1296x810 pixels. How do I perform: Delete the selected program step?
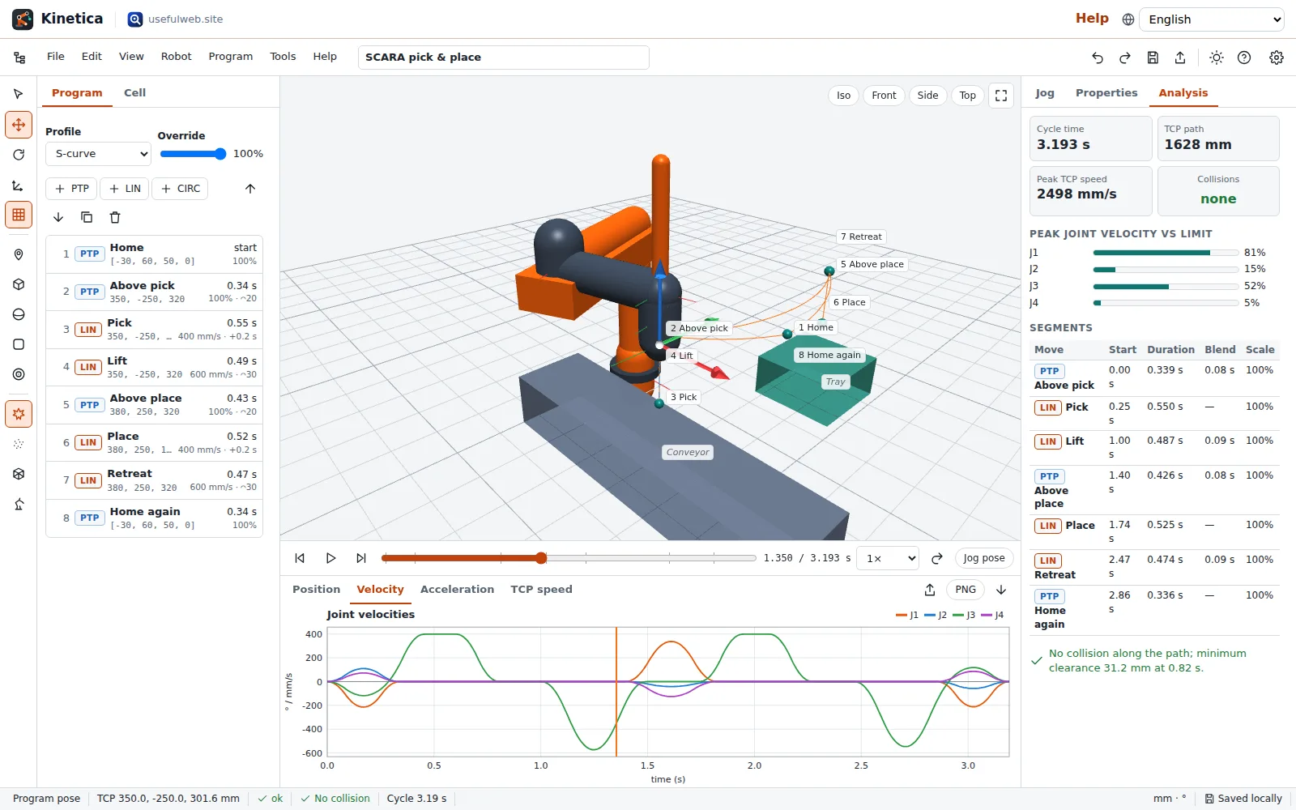[x=115, y=217]
